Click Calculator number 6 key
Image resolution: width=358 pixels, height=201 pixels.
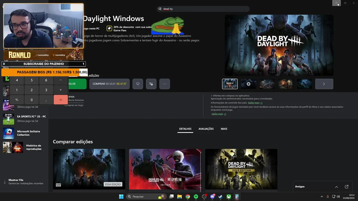pos(46,80)
